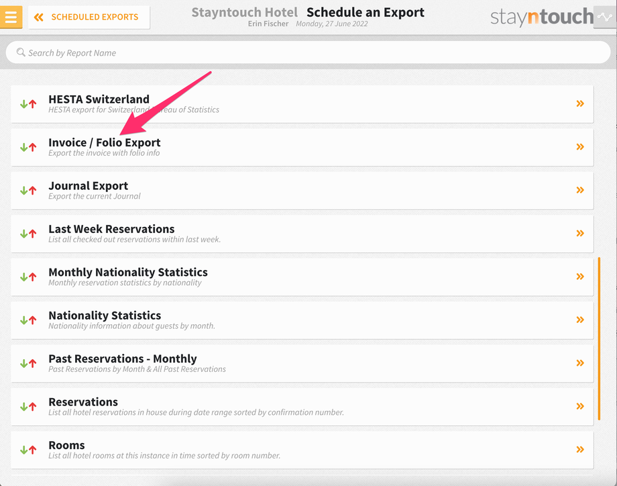Click the staytouch logo
The height and width of the screenshot is (486, 617).
click(x=542, y=17)
